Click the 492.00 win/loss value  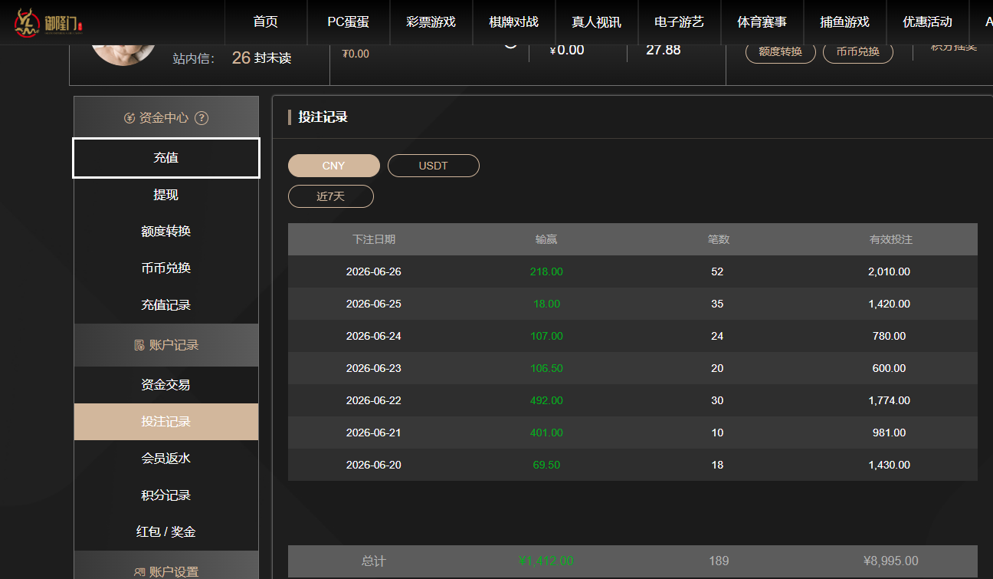click(546, 400)
